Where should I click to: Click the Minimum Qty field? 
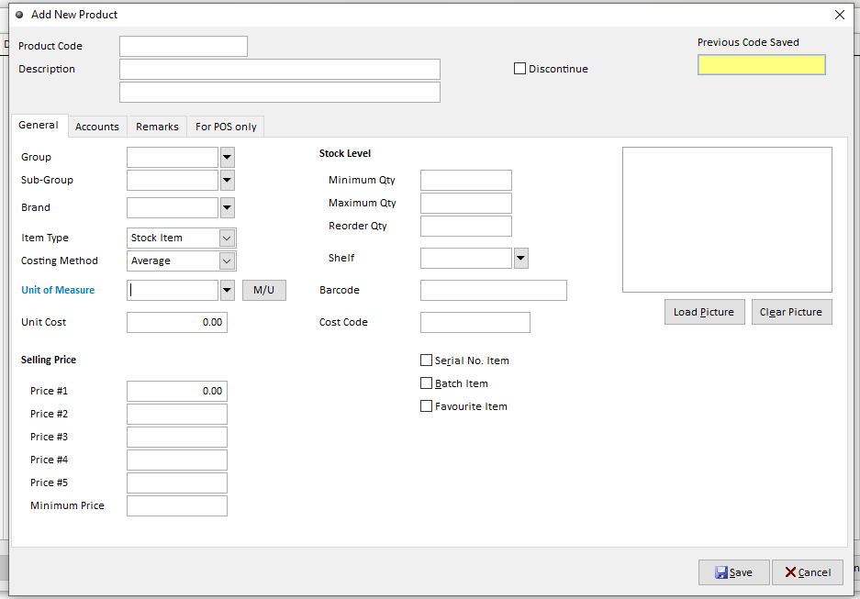(x=466, y=181)
